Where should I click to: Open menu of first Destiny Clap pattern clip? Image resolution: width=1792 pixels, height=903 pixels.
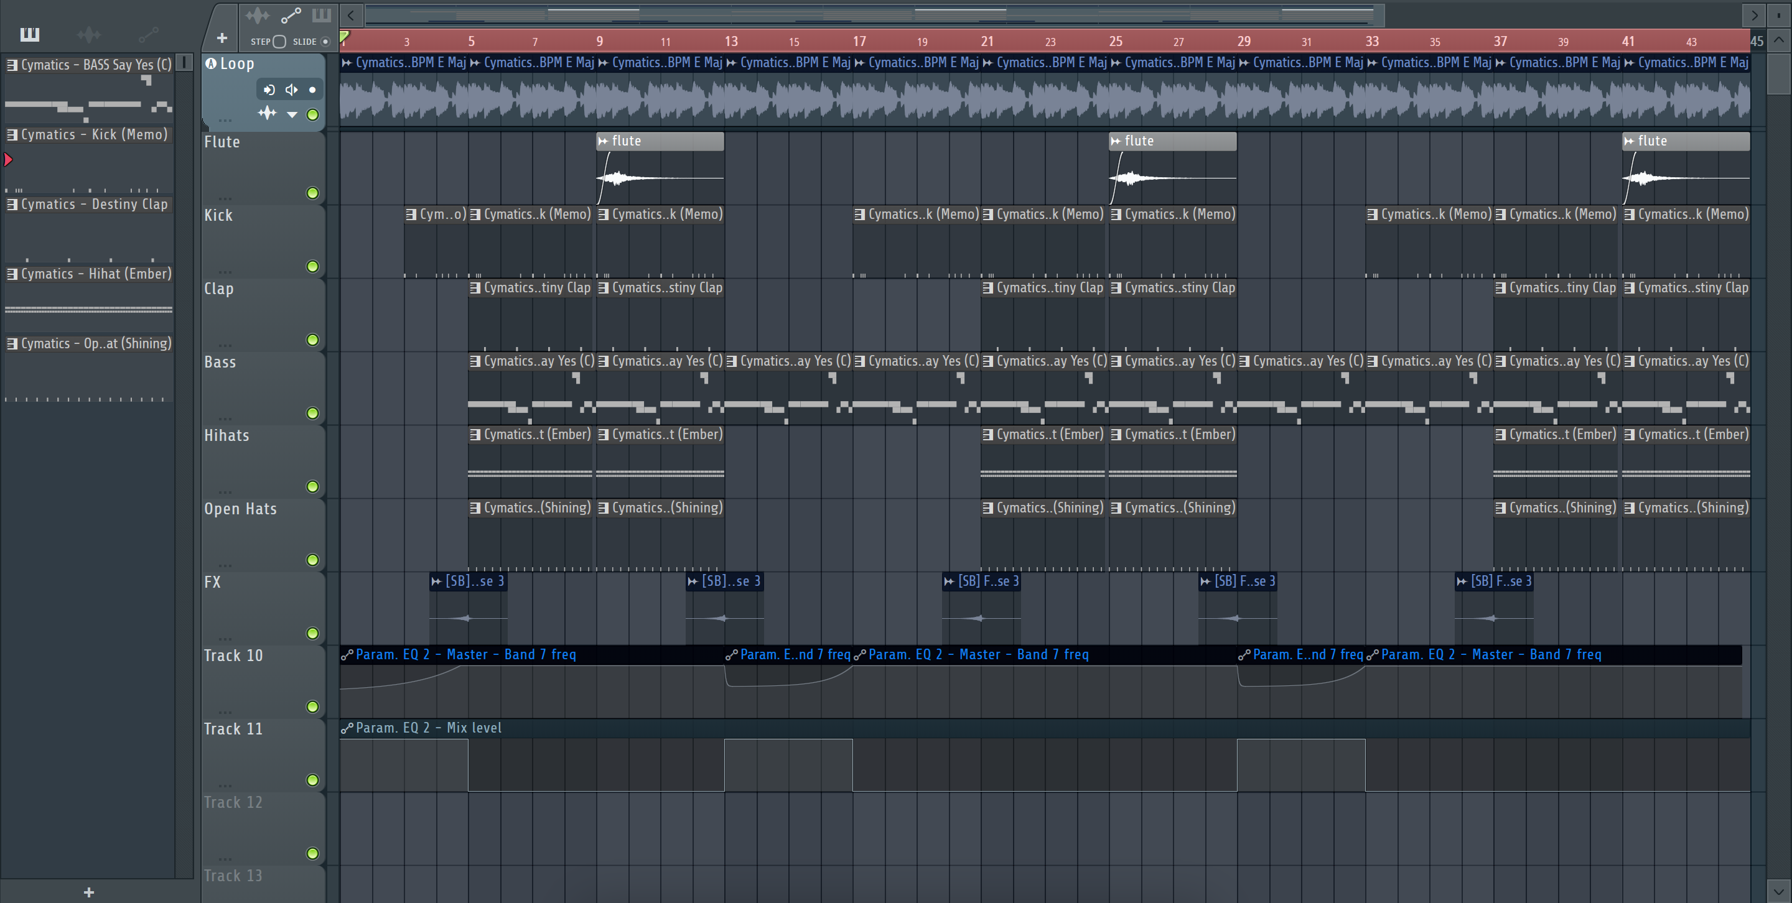(x=475, y=288)
